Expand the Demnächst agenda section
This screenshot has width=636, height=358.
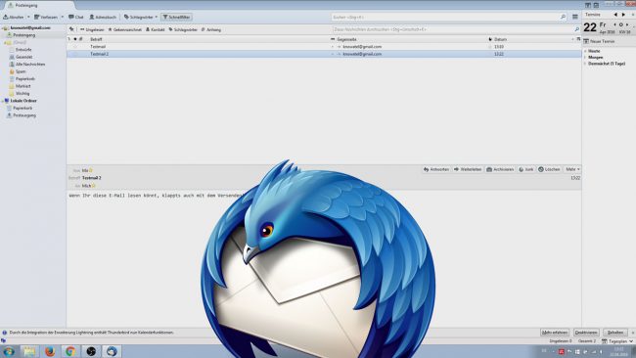[585, 64]
